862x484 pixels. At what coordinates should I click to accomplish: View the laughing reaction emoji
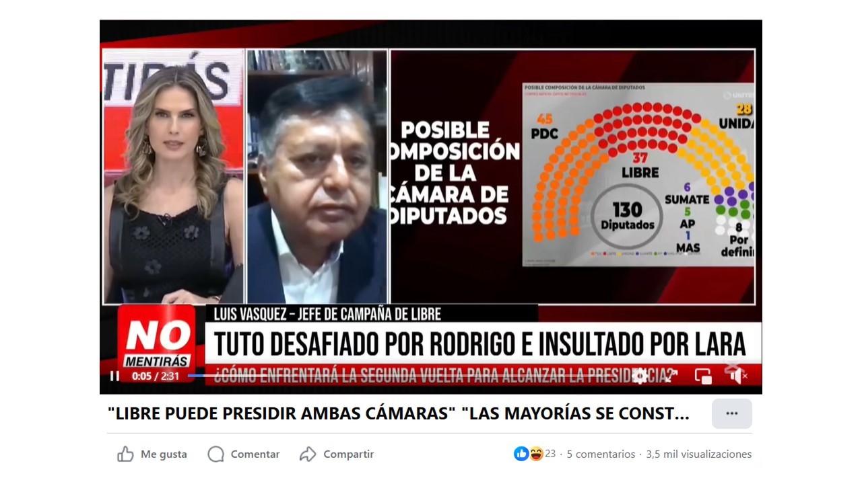point(536,454)
